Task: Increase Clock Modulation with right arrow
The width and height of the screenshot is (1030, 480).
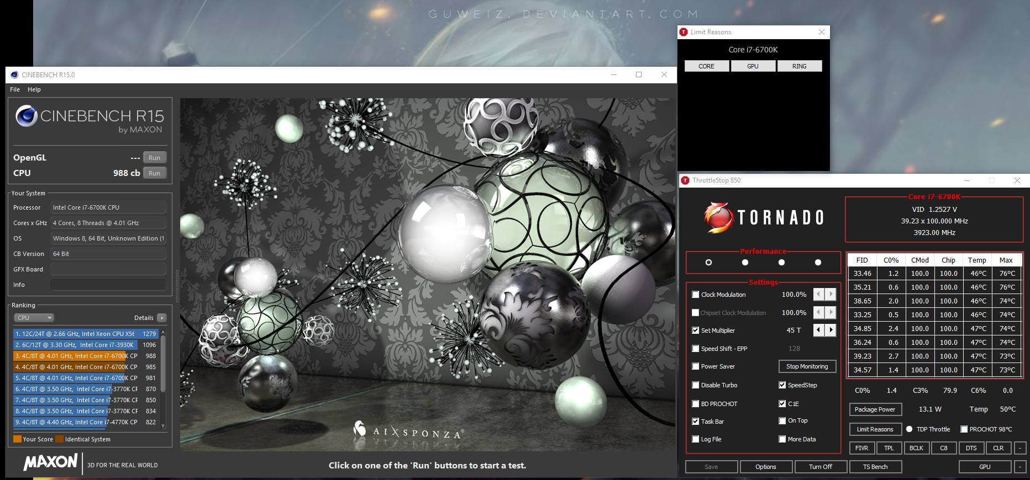Action: click(x=831, y=295)
